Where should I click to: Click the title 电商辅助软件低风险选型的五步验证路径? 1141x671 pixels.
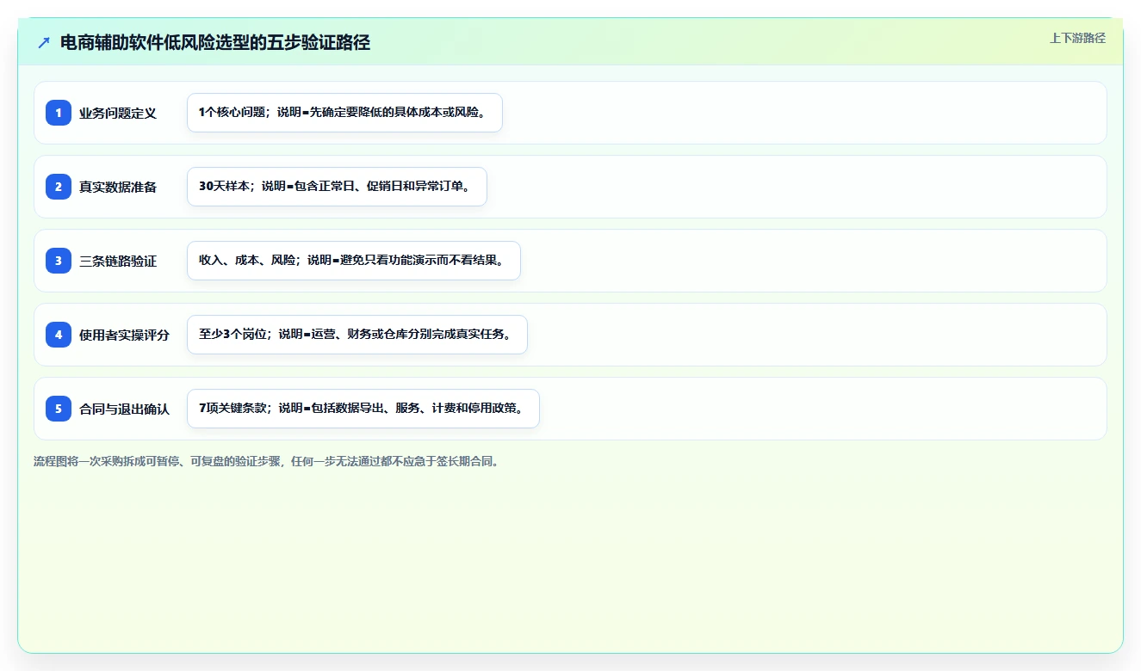pos(215,43)
